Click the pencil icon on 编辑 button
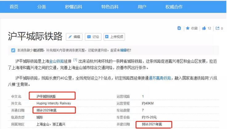 pos(70,37)
